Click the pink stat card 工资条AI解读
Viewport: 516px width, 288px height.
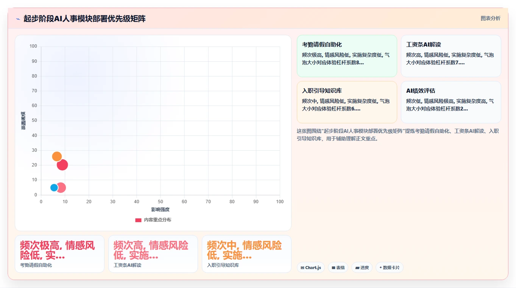[153, 254]
